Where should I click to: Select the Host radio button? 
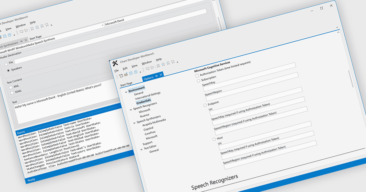pos(214,140)
